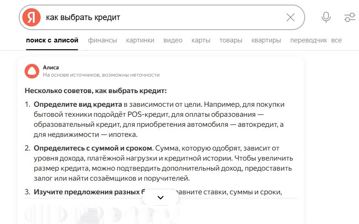359x224 pixels.
Task: Expand the Alice answer with chevron
Action: (x=161, y=198)
